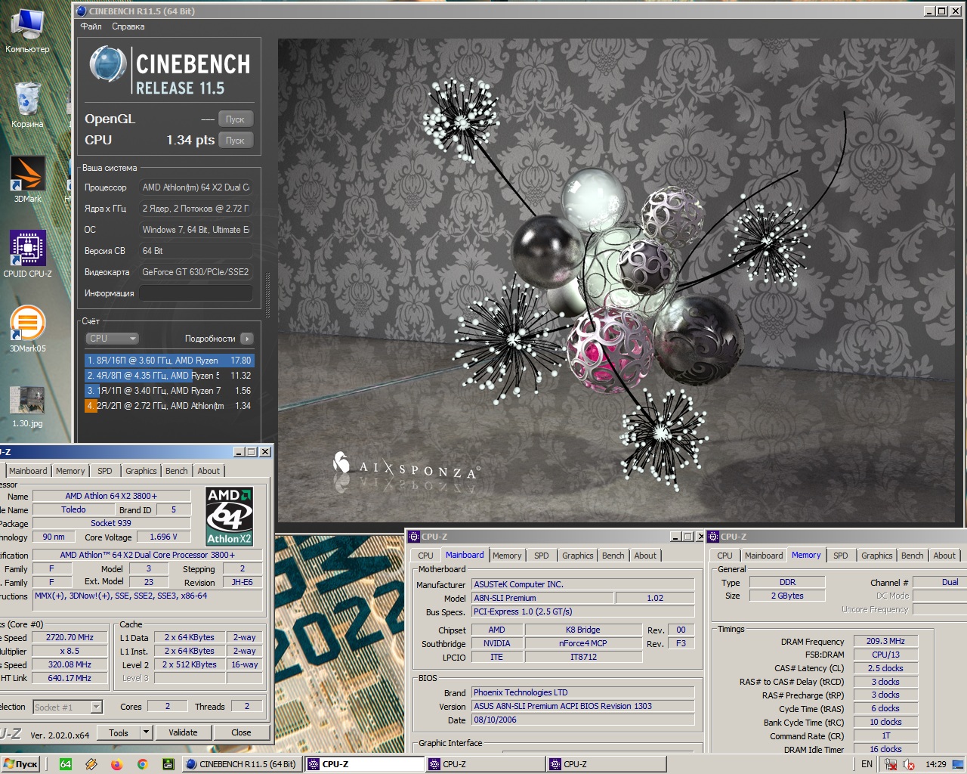Launch Firefox from the taskbar quick launch
The width and height of the screenshot is (967, 774).
click(x=116, y=764)
